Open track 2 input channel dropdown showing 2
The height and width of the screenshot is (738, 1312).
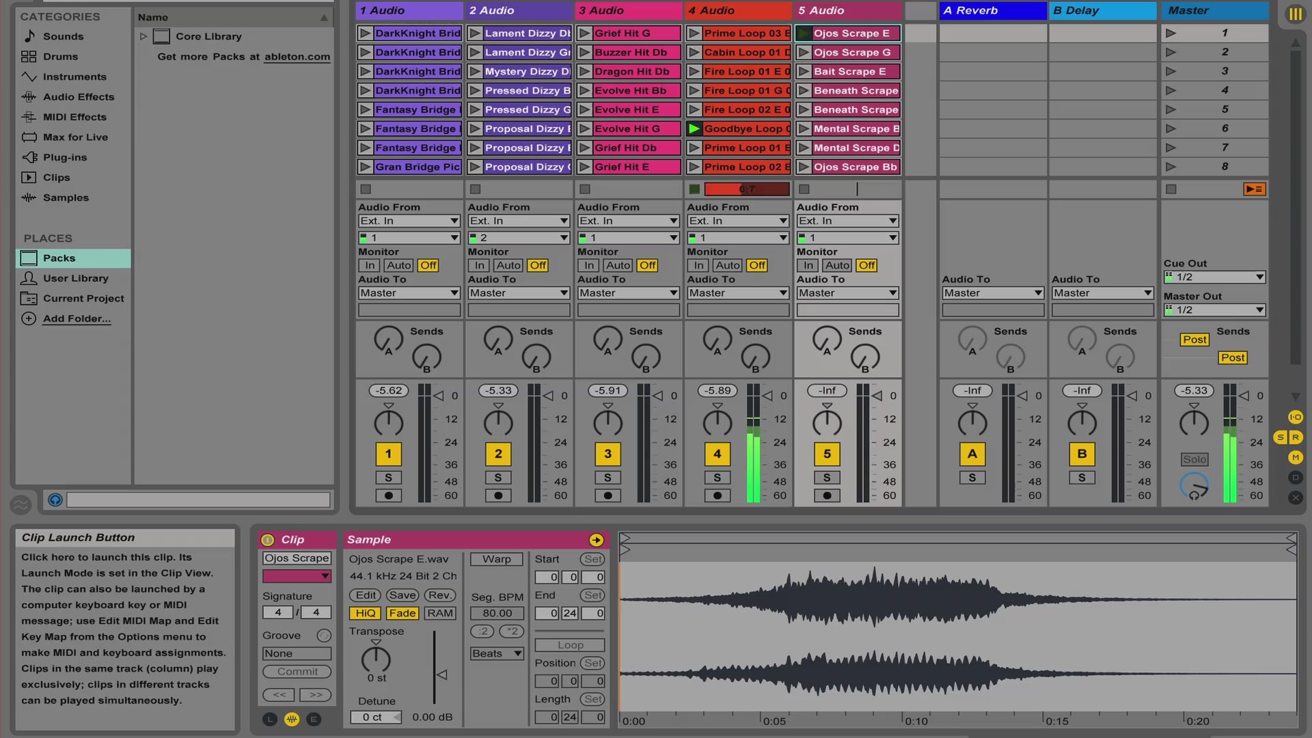coord(519,238)
